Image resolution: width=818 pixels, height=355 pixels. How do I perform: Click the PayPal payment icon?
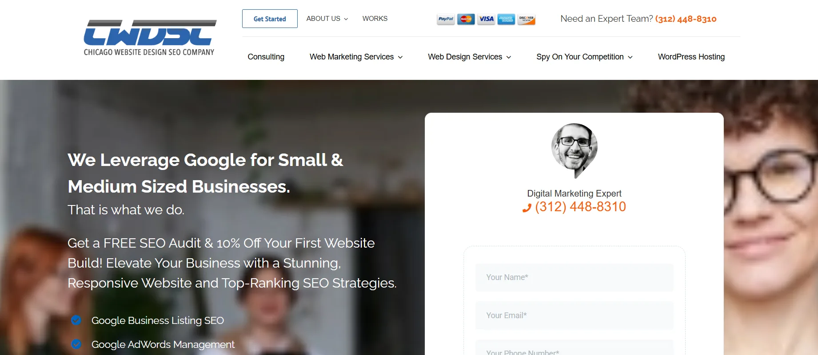point(445,19)
